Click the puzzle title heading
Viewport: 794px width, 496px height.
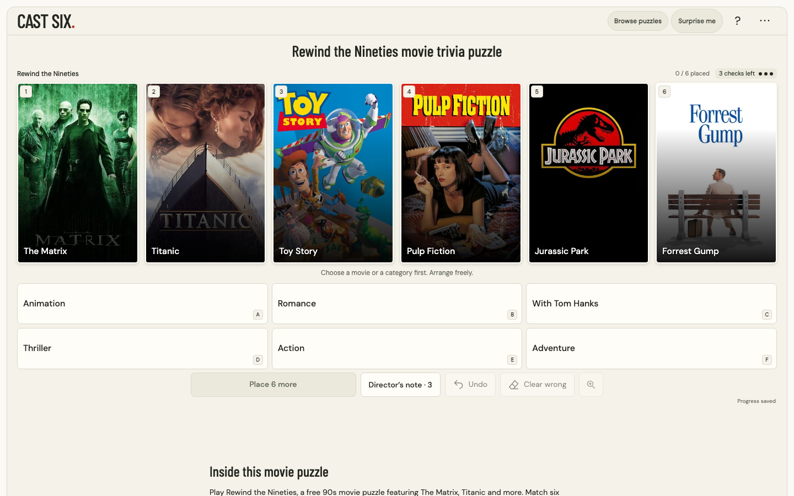pos(397,52)
